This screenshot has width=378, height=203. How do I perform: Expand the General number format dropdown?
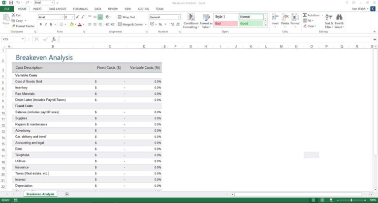pyautogui.click(x=178, y=17)
